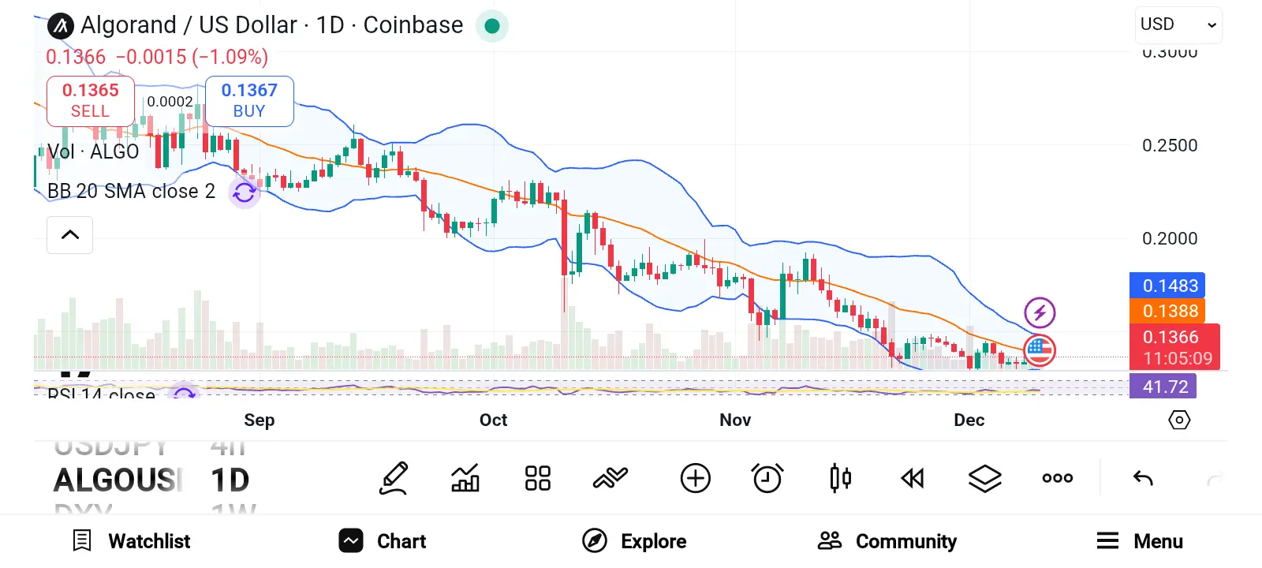Open the object tree layers icon
Viewport: 1262px width, 568px height.
pyautogui.click(x=984, y=478)
